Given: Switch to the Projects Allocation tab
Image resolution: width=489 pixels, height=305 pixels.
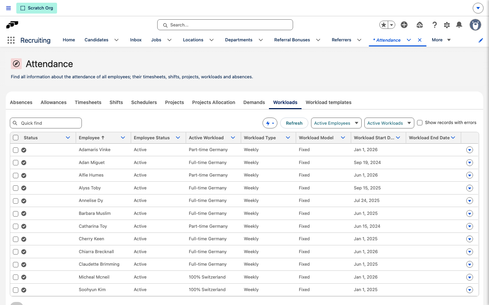Looking at the screenshot, I should 214,102.
